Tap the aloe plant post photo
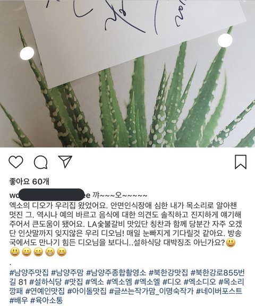This screenshot has width=255, height=308. pyautogui.click(x=127, y=74)
